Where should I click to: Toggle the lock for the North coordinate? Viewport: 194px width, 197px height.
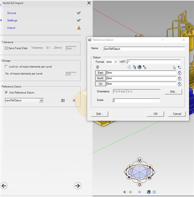point(180,78)
